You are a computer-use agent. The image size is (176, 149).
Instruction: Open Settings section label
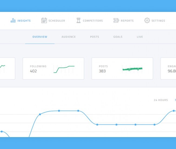point(158,21)
